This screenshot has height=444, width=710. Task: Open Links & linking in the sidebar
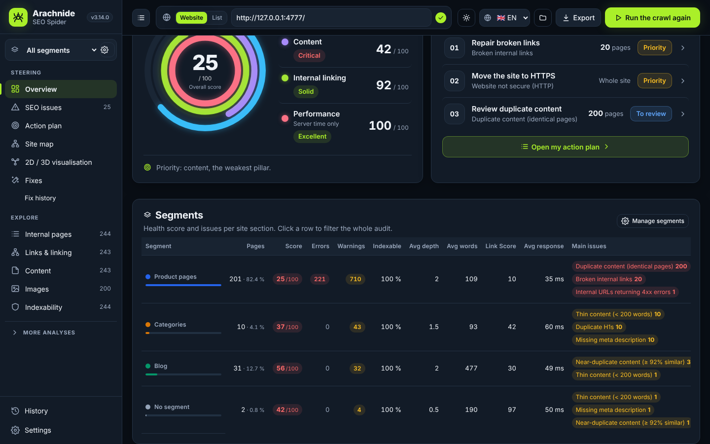(x=61, y=252)
